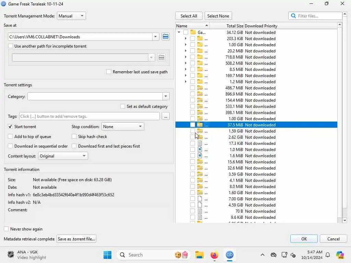351x263 pixels.
Task: Select the 4.59 GiB file row
Action: pyautogui.click(x=256, y=205)
